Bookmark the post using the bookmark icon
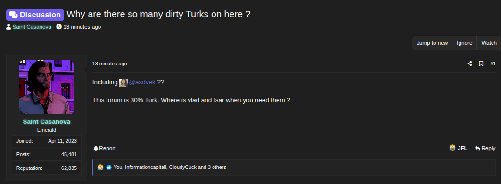 pyautogui.click(x=481, y=64)
